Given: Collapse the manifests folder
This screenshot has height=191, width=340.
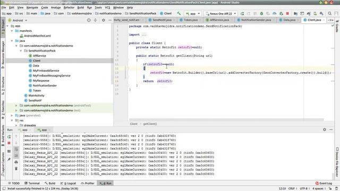Looking at the screenshot, I should coord(12,31).
